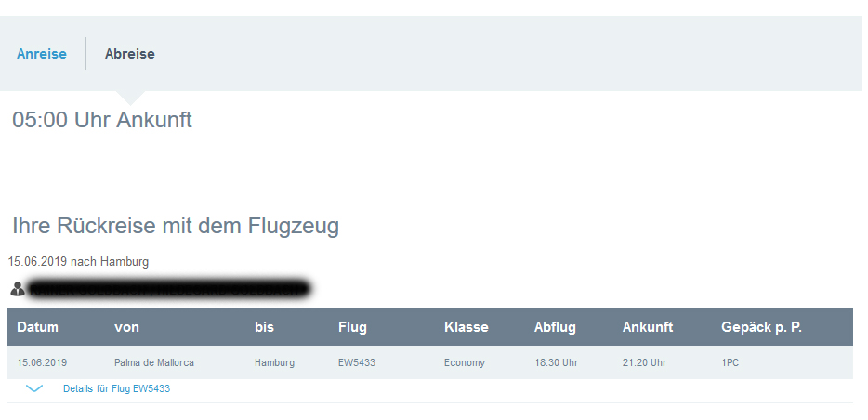Select flight number EW5433 cell
The width and height of the screenshot is (868, 420).
click(356, 362)
